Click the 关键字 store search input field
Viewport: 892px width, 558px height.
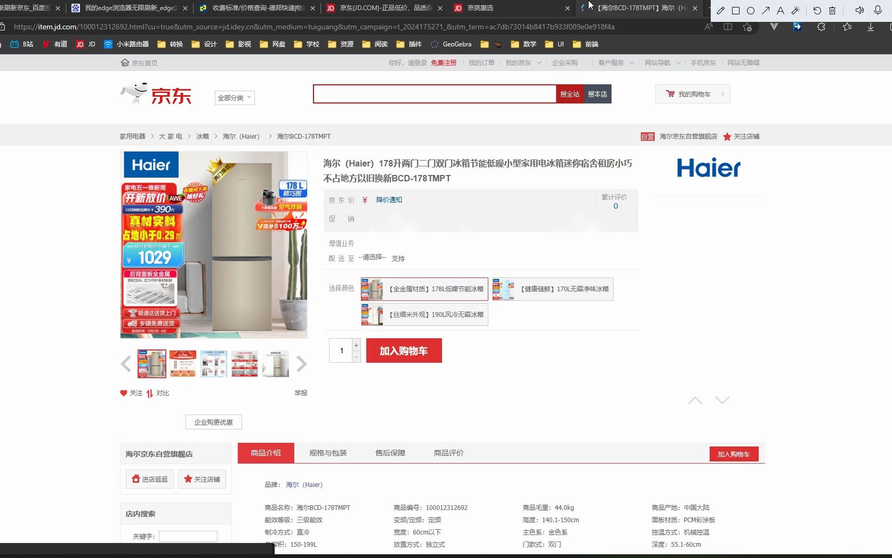(188, 536)
